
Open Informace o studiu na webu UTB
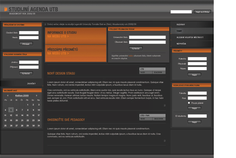[75, 35]
